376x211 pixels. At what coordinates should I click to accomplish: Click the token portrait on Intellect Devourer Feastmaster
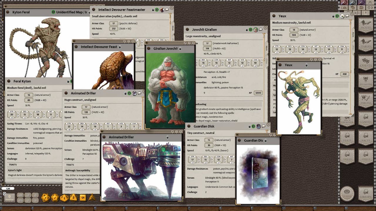[x=162, y=10]
